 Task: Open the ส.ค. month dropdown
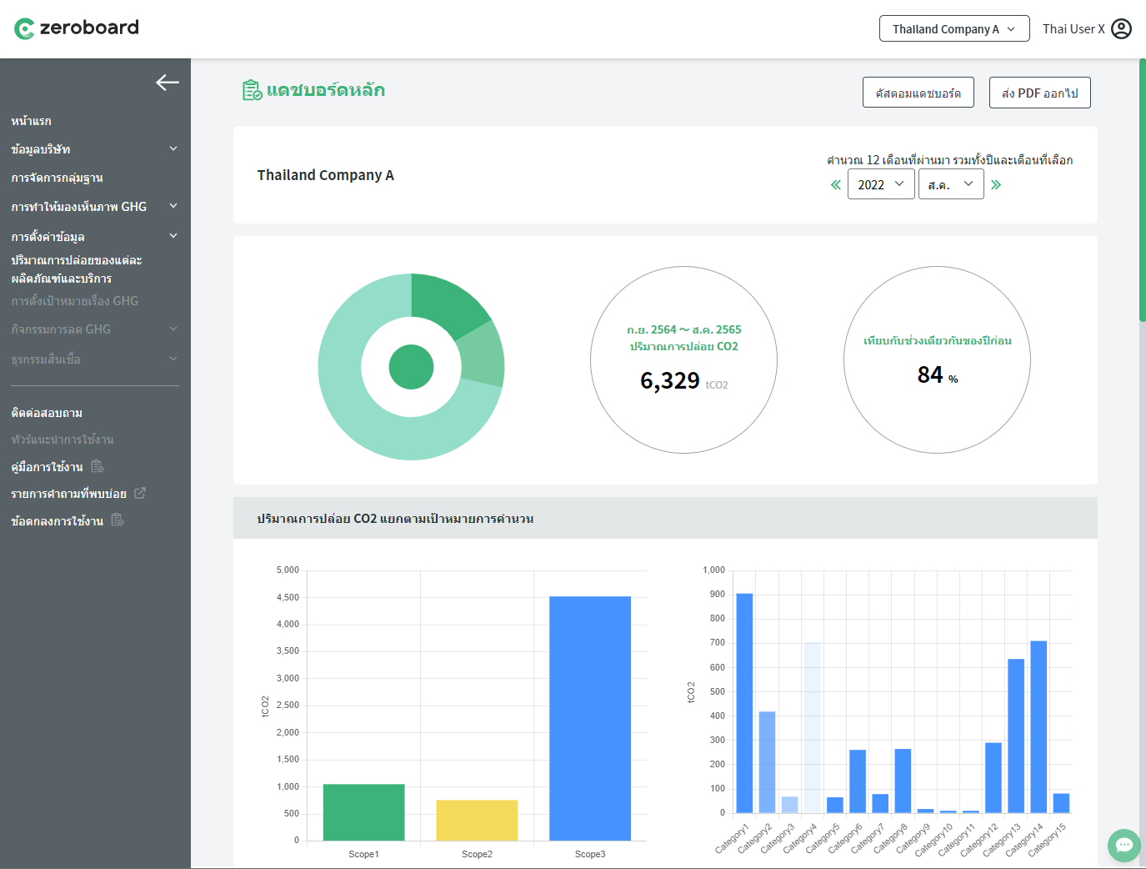(950, 184)
